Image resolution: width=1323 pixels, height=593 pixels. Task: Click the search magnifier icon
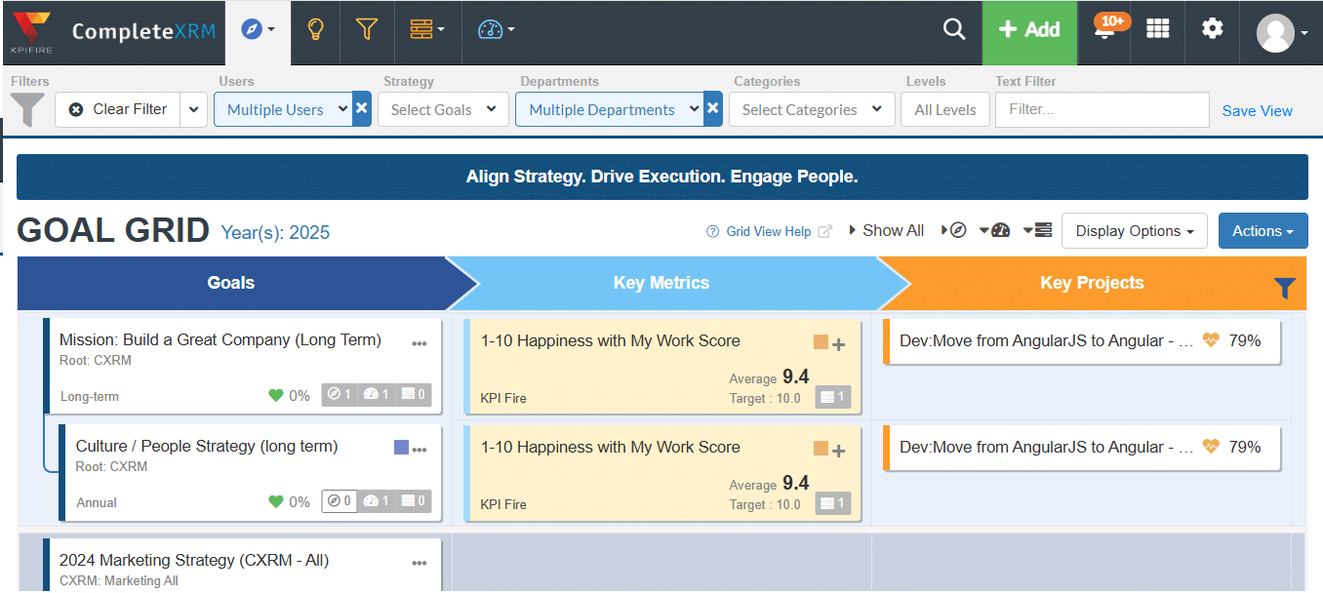point(953,30)
